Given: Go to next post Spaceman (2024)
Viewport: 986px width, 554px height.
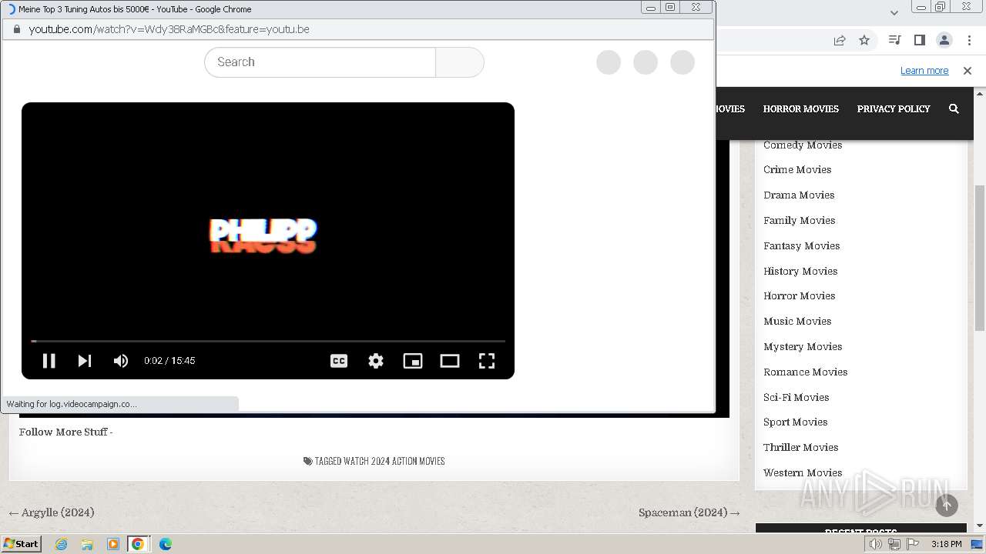Looking at the screenshot, I should 689,512.
